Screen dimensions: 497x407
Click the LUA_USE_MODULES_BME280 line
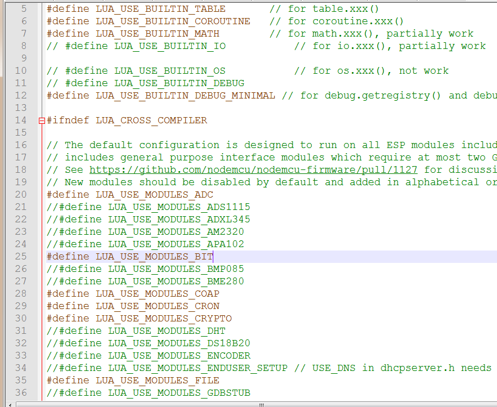(x=145, y=281)
